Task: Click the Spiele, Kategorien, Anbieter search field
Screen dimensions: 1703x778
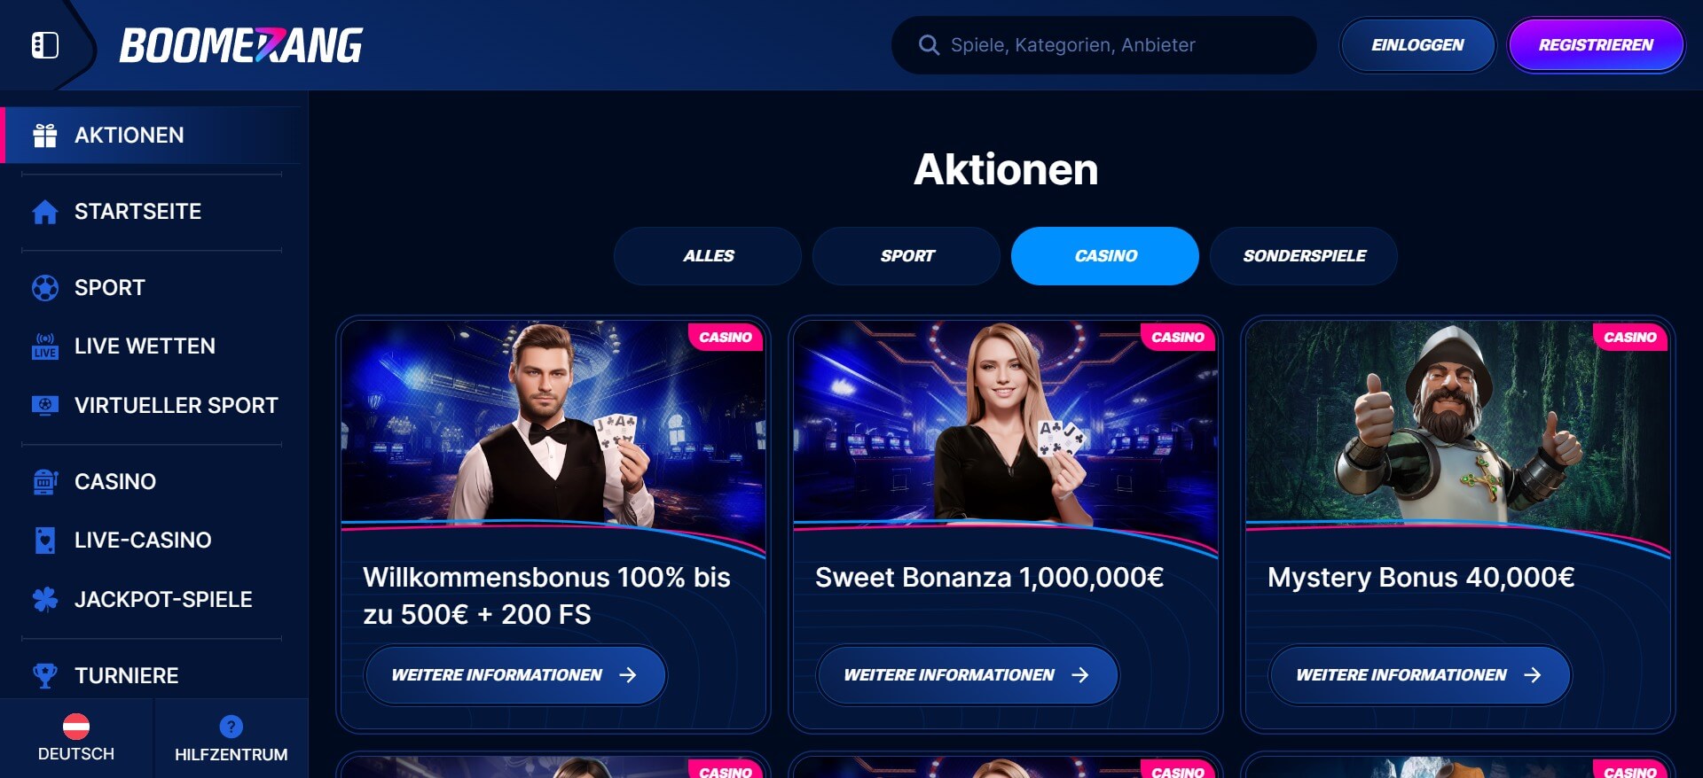Action: point(1103,45)
